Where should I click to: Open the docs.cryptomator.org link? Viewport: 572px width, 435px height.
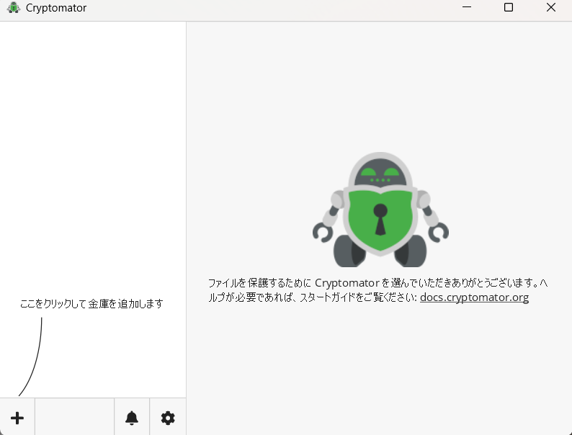pos(474,297)
